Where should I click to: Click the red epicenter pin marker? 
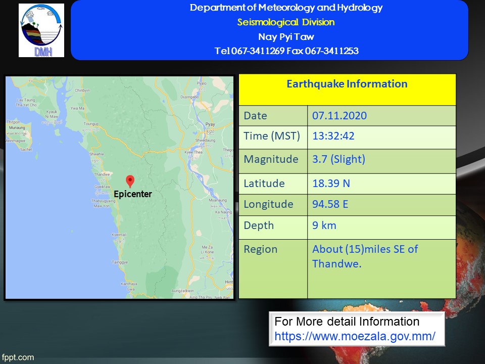click(x=130, y=181)
